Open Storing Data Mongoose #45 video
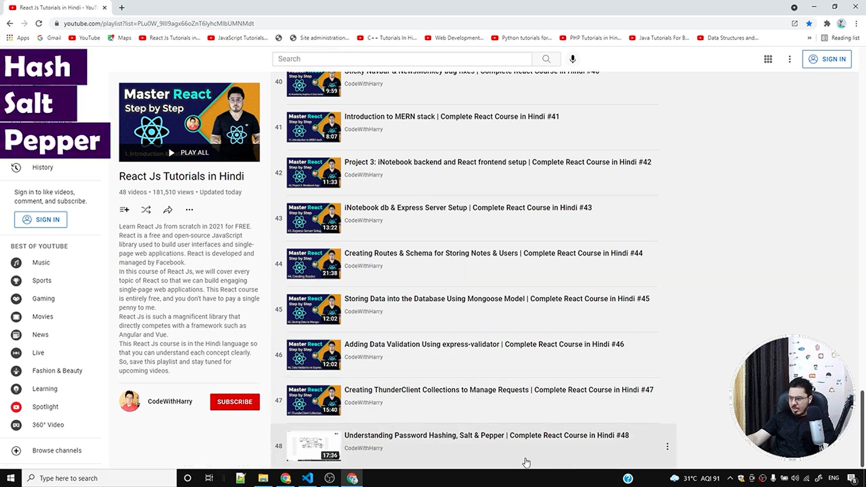This screenshot has height=487, width=866. (497, 299)
